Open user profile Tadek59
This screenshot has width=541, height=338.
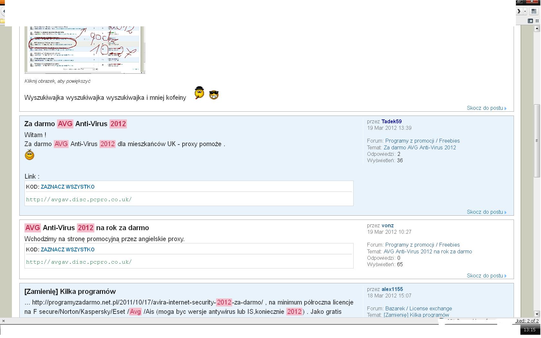[x=392, y=122]
